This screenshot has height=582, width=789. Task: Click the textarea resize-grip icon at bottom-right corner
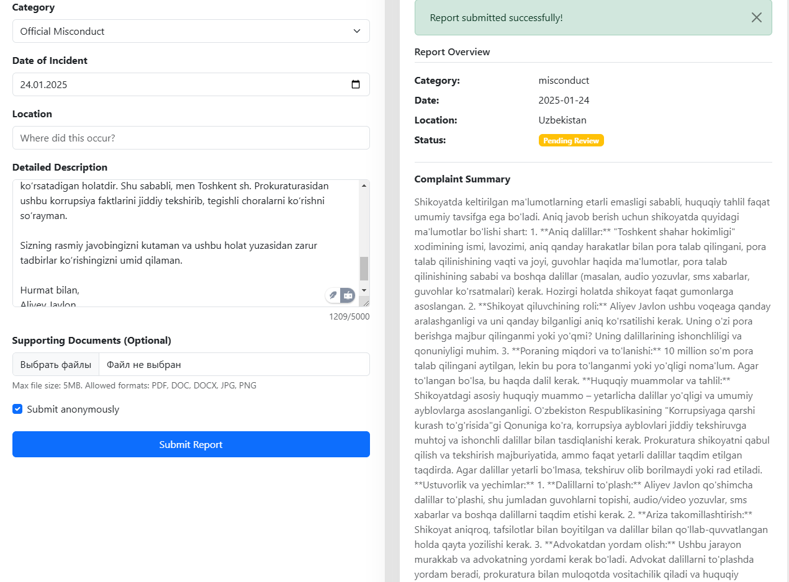coord(366,303)
